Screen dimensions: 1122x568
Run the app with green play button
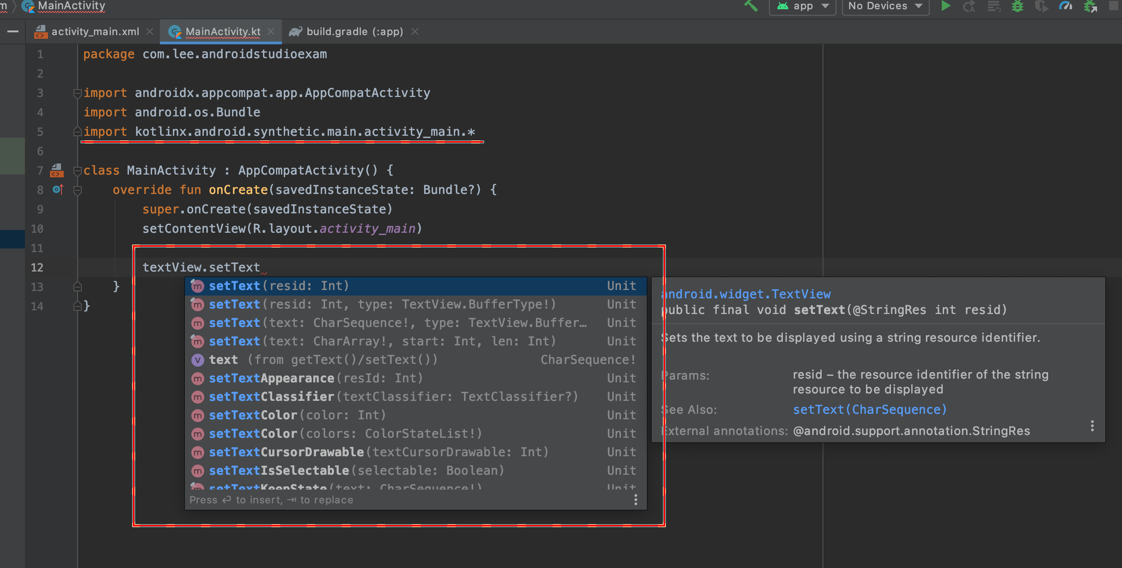(945, 6)
